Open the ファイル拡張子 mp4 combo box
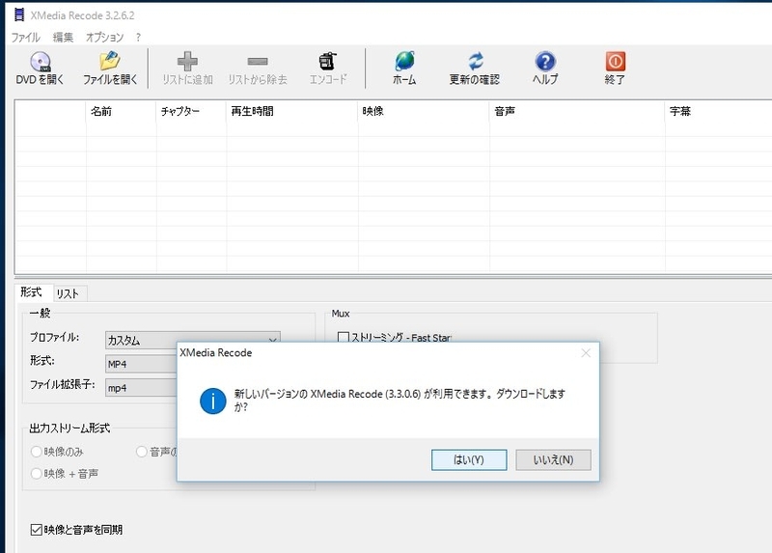Viewport: 772px width, 553px height. (141, 388)
